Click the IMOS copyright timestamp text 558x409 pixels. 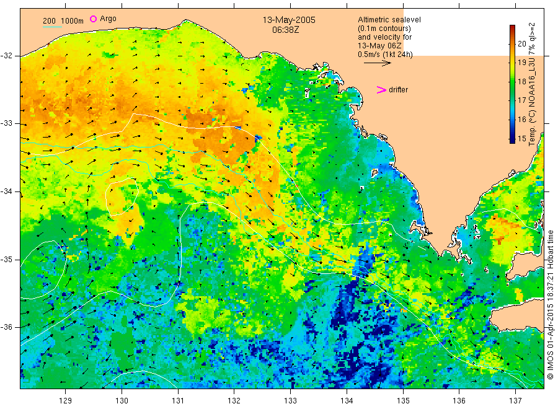[550, 305]
